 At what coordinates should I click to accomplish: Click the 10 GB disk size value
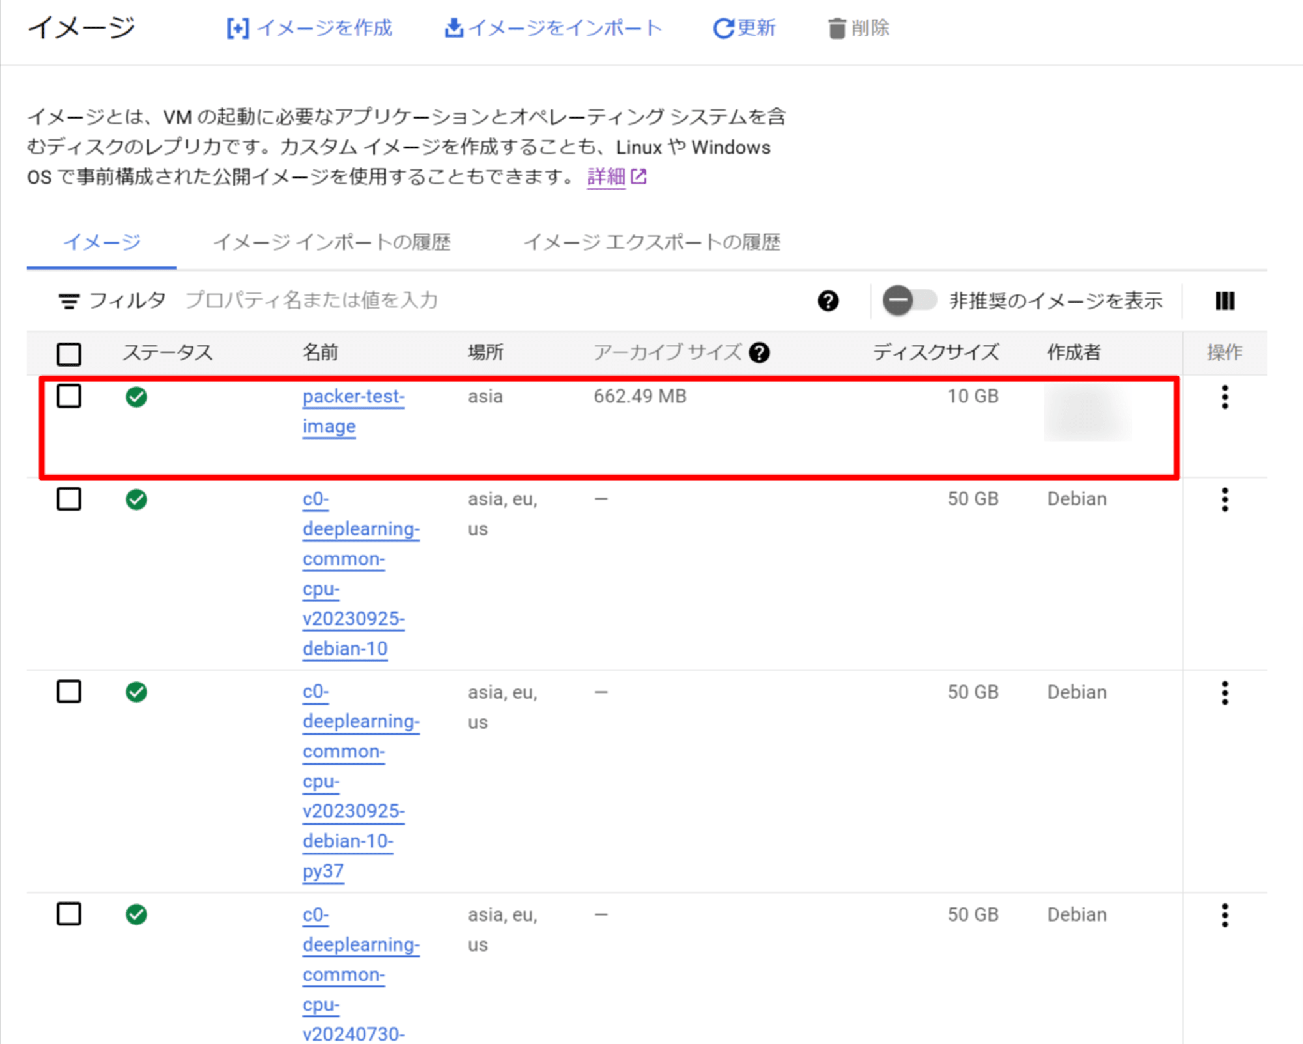point(973,396)
